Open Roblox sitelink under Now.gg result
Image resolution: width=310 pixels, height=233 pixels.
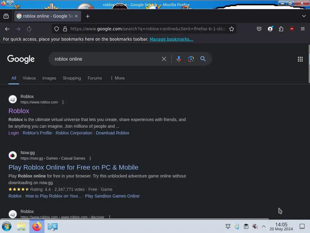[x=15, y=196]
